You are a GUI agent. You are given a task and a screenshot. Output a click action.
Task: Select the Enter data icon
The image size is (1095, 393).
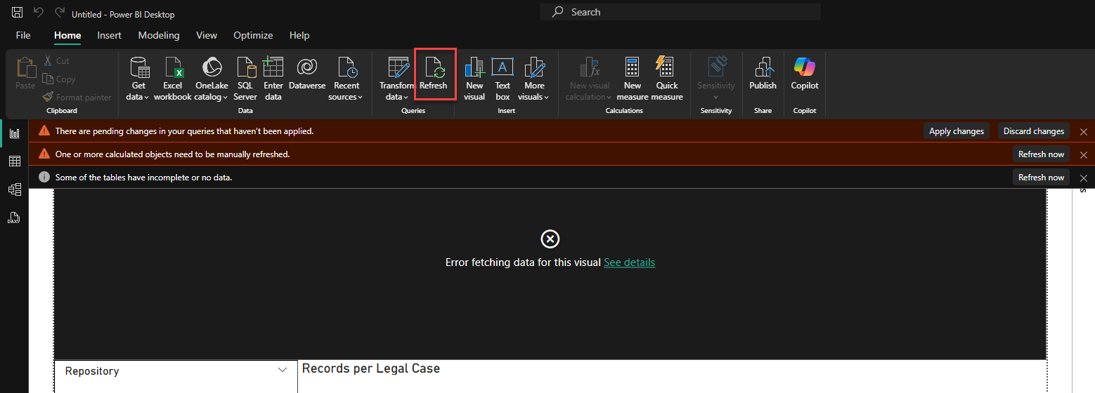point(273,68)
